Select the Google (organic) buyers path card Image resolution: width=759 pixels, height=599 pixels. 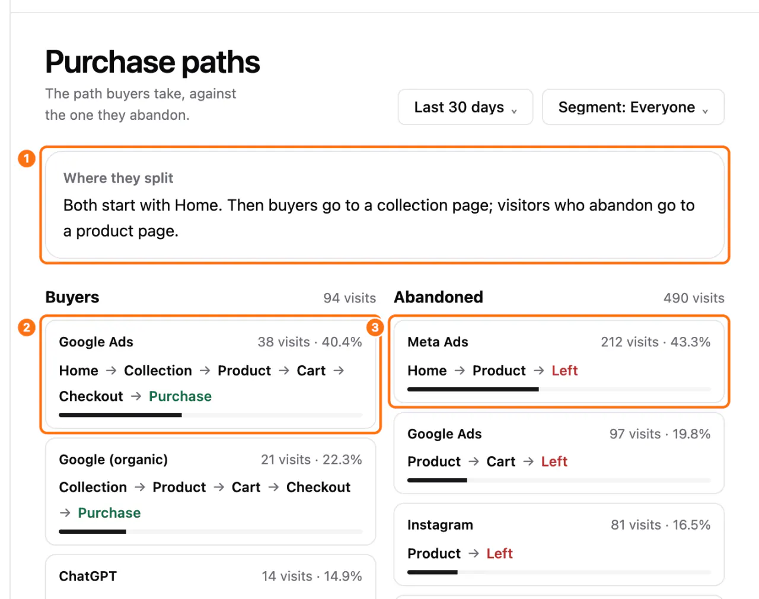(x=211, y=492)
